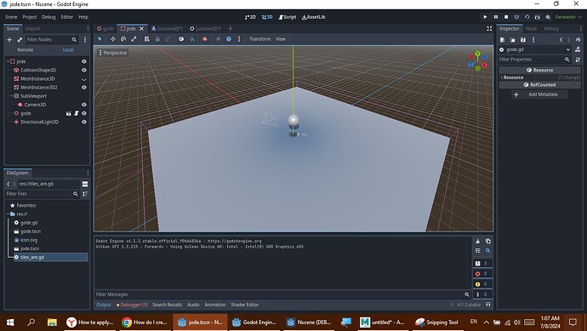This screenshot has width=587, height=331.
Task: Sort FileSystem files icon
Action: click(85, 194)
